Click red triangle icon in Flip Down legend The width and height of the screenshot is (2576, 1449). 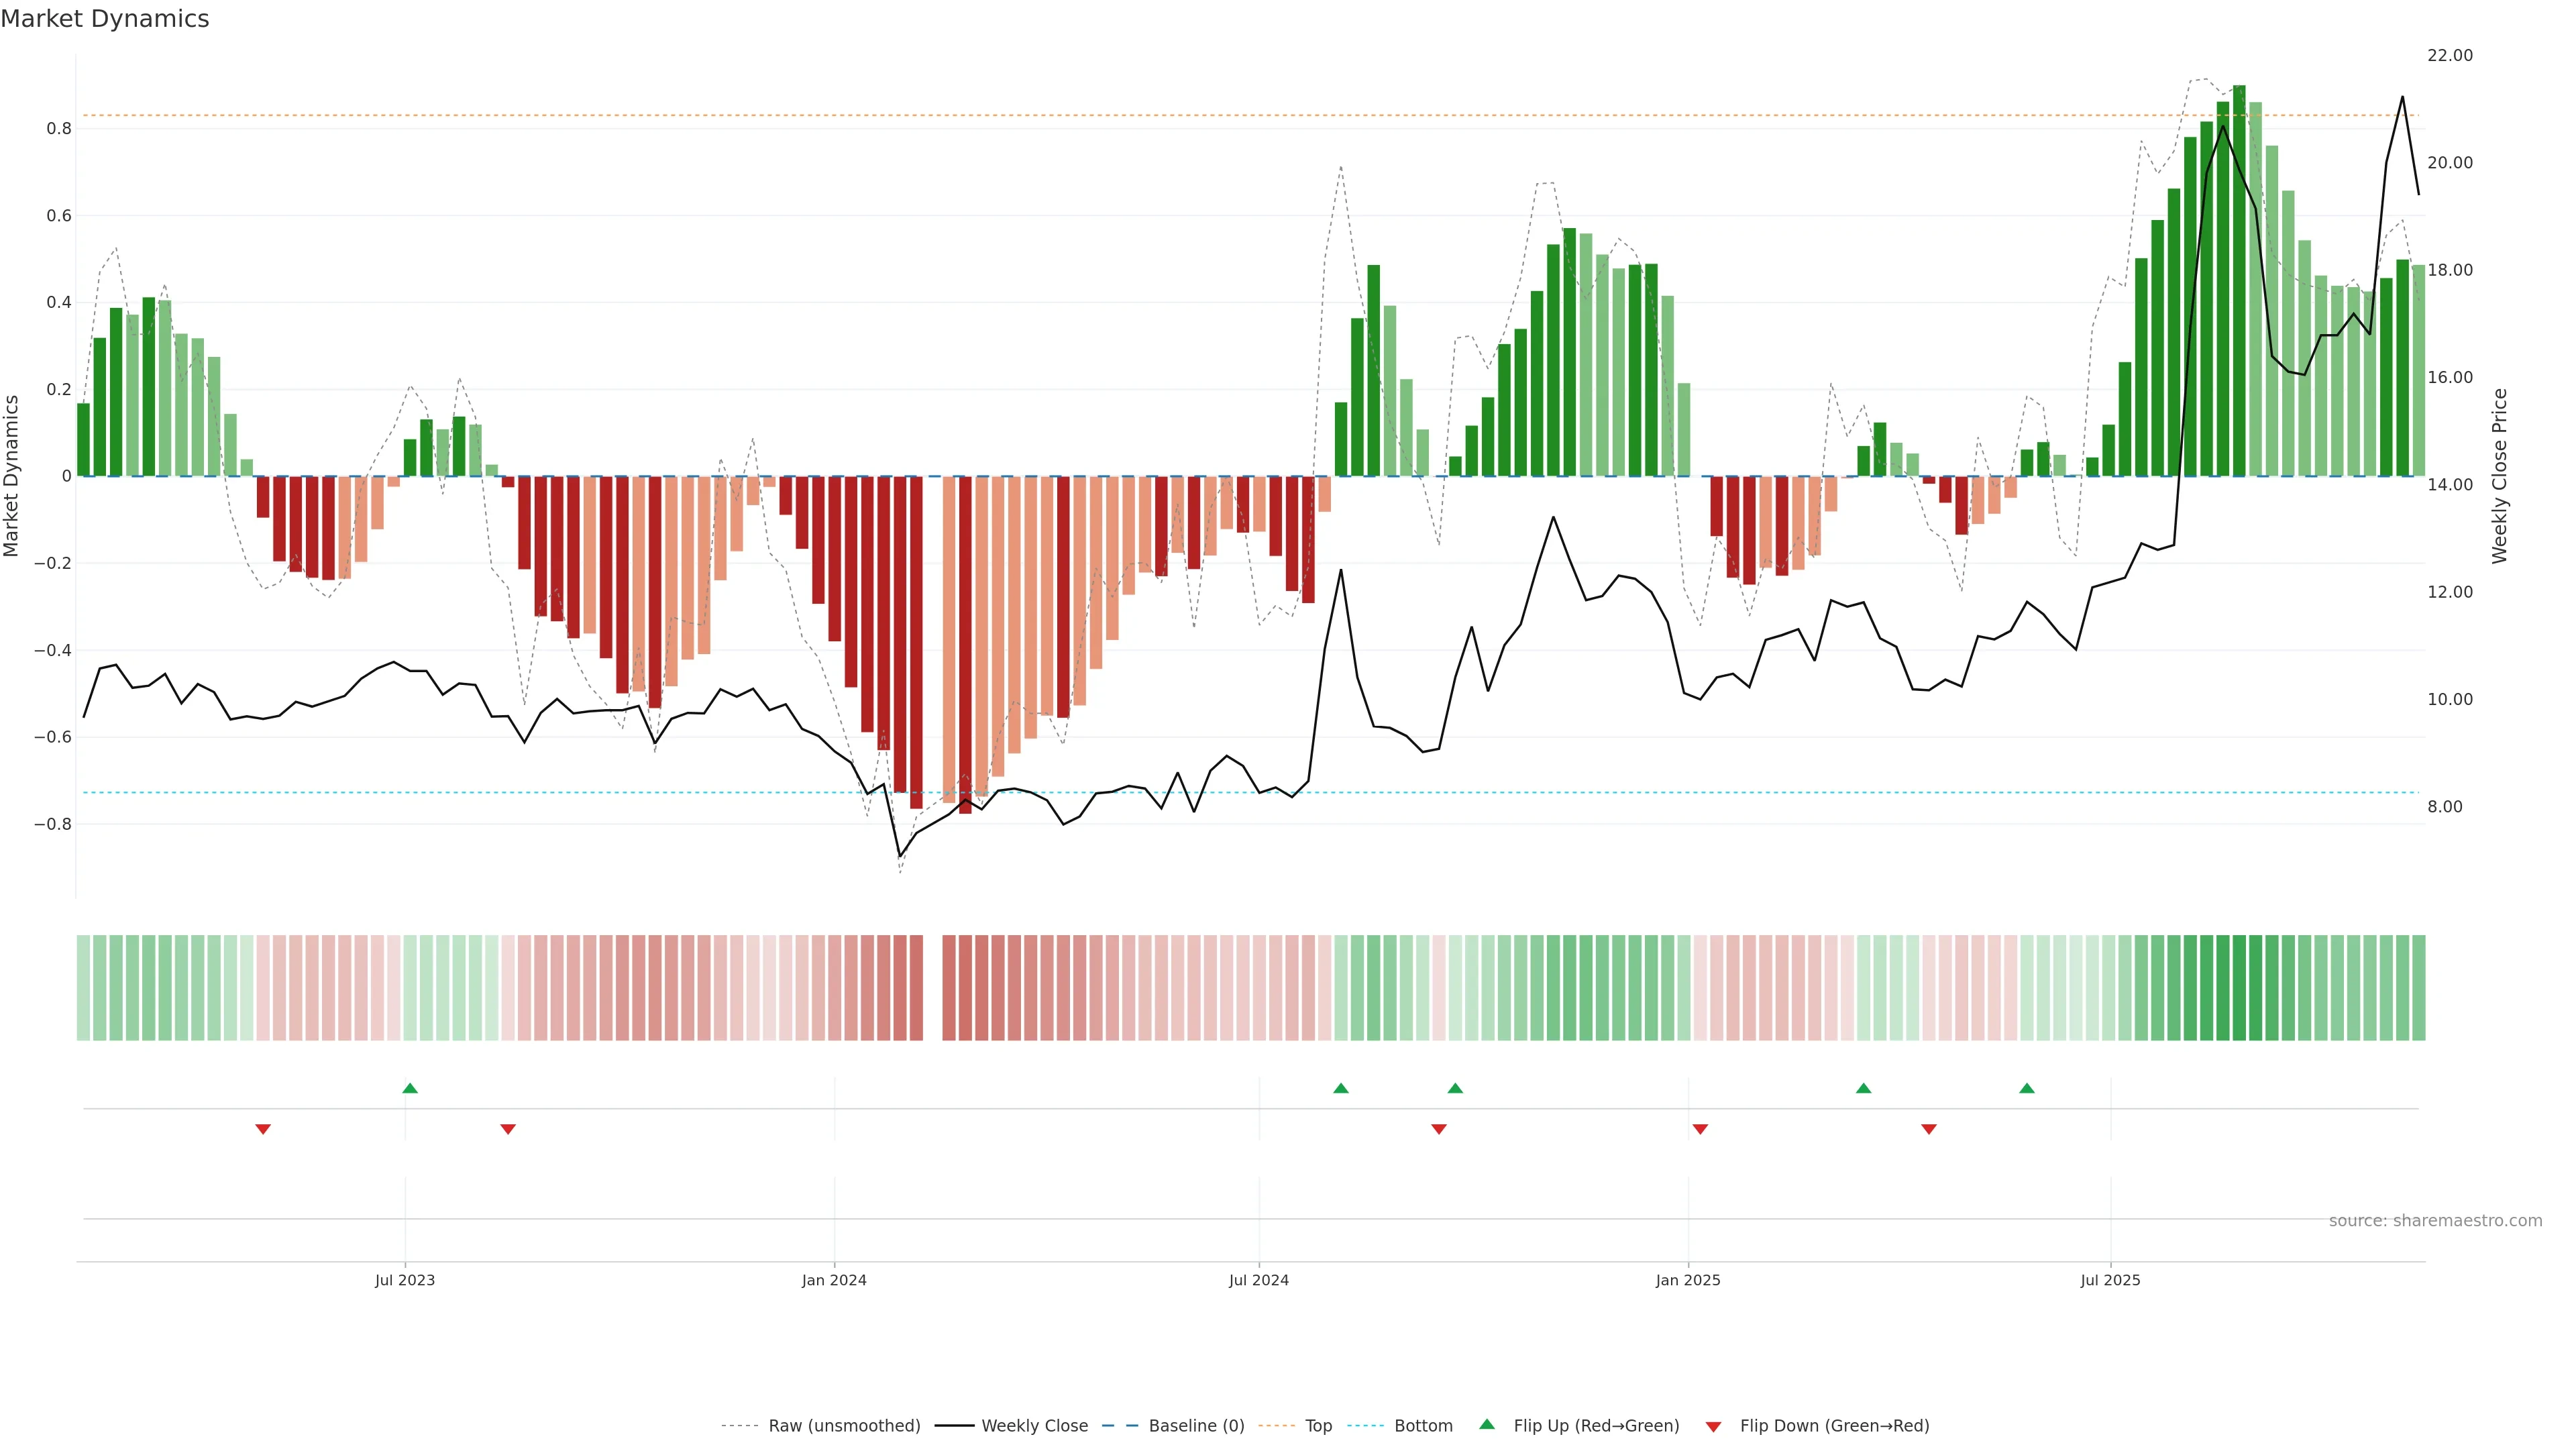pos(1713,1426)
